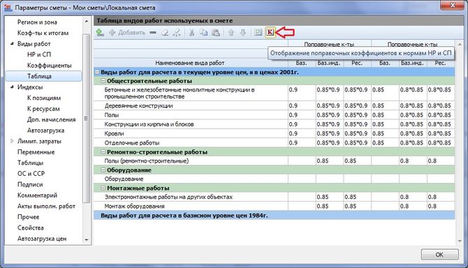Collapse the Общестроительные работы group
Screen dimensions: 468x268
pyautogui.click(x=103, y=81)
